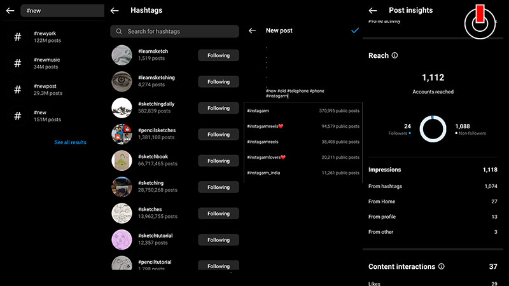
Task: Select #newpost 29.3M posts result
Action: [53, 90]
